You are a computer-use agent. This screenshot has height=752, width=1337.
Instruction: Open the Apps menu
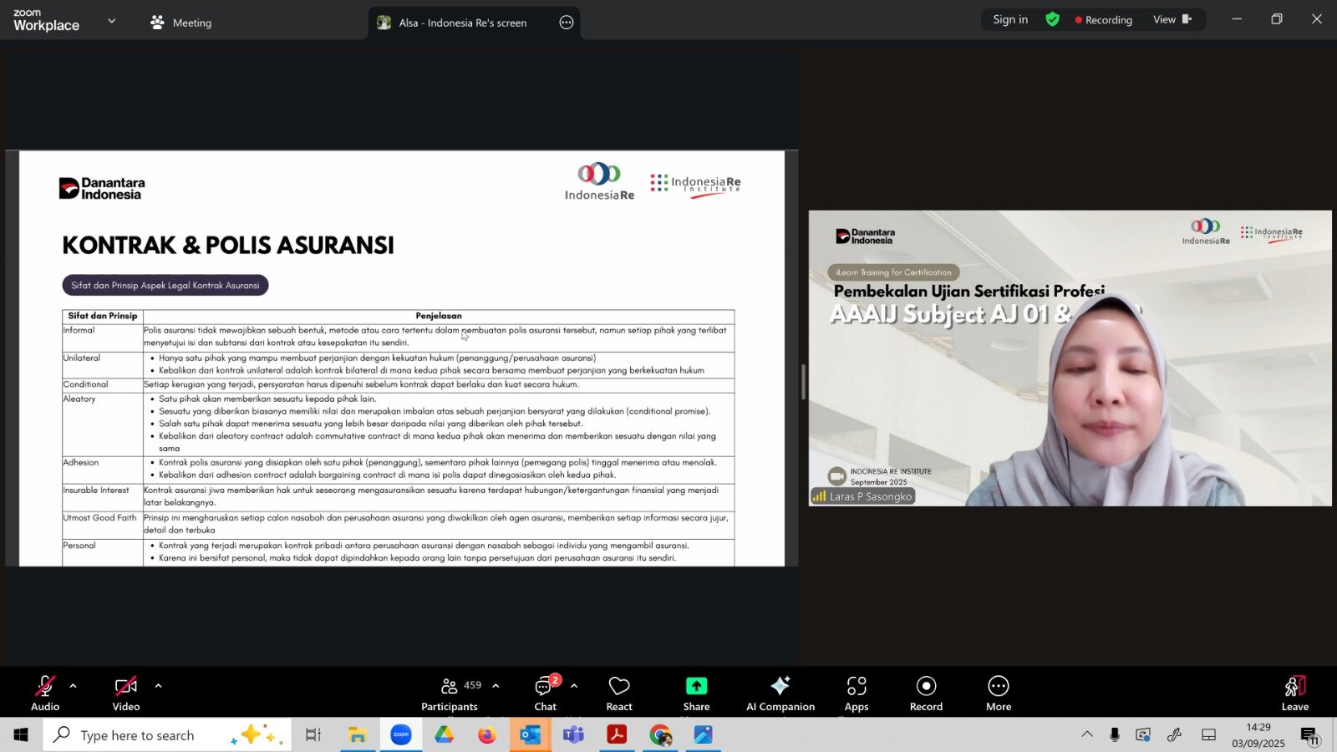click(x=857, y=693)
